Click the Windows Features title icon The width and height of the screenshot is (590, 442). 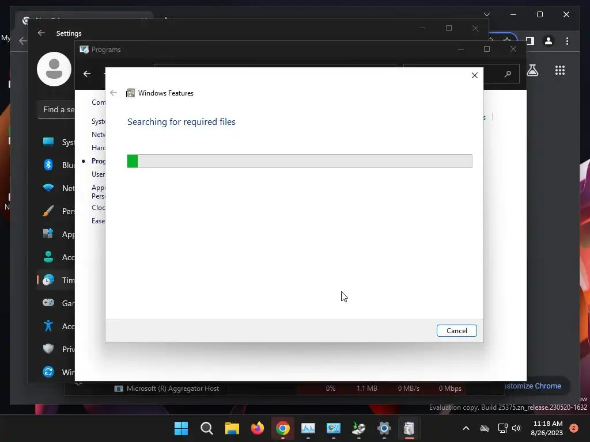pyautogui.click(x=131, y=93)
